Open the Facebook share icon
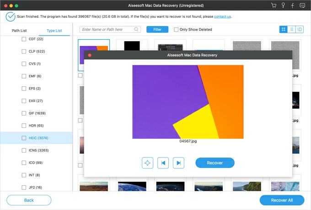Screen dimensions: 311x210 coord(292,5)
